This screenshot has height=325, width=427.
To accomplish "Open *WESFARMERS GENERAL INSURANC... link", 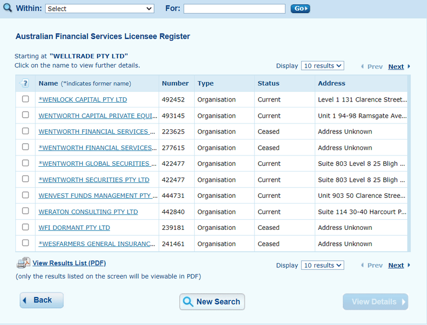I will [97, 244].
